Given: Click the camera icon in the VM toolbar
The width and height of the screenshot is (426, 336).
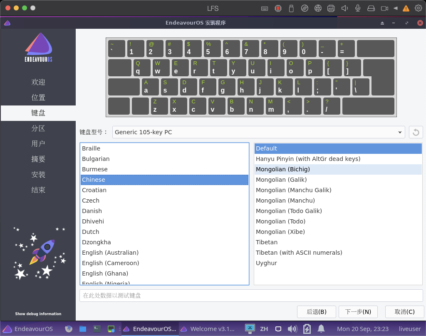Looking at the screenshot, I should point(384,8).
